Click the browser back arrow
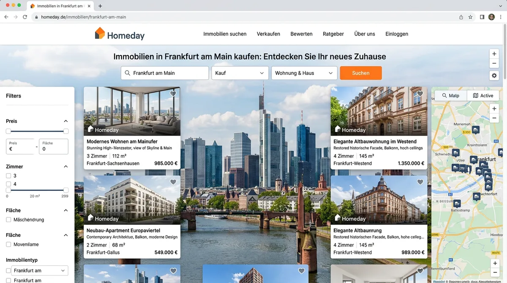This screenshot has height=283, width=507. pos(6,17)
